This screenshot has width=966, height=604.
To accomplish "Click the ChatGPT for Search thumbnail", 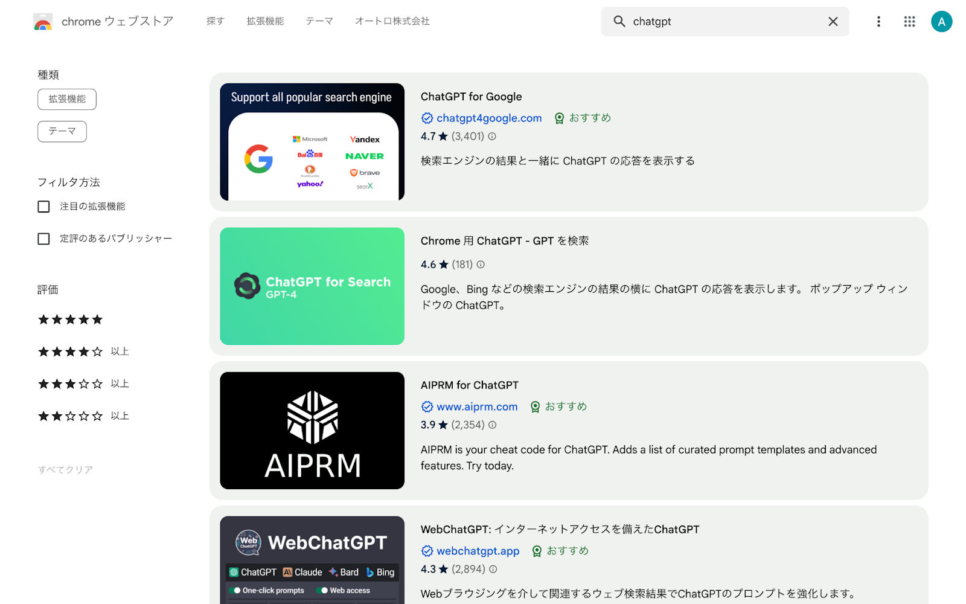I will coord(312,286).
